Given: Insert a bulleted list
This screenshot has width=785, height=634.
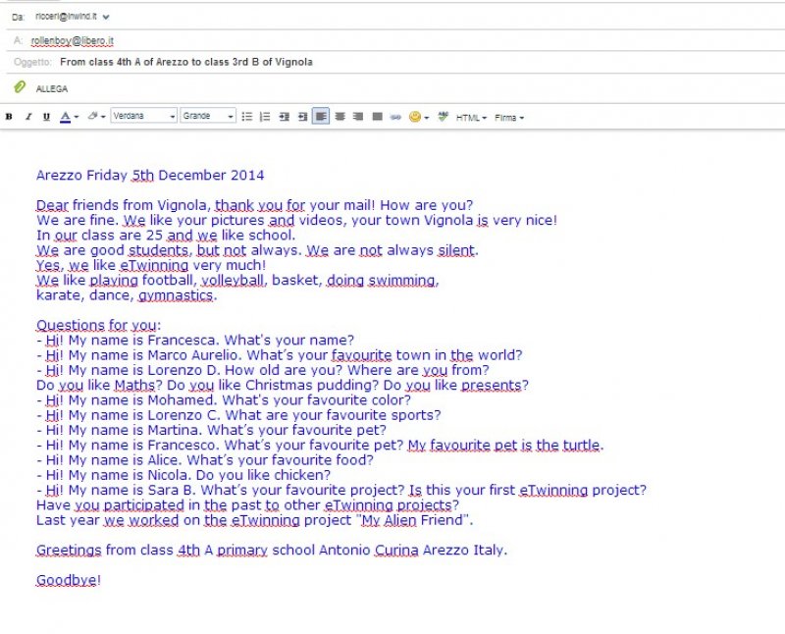Looking at the screenshot, I should pyautogui.click(x=247, y=117).
